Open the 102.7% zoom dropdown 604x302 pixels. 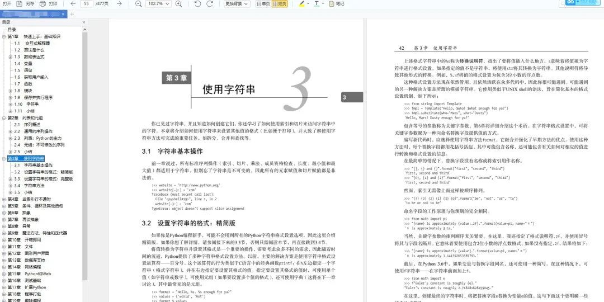pyautogui.click(x=158, y=3)
